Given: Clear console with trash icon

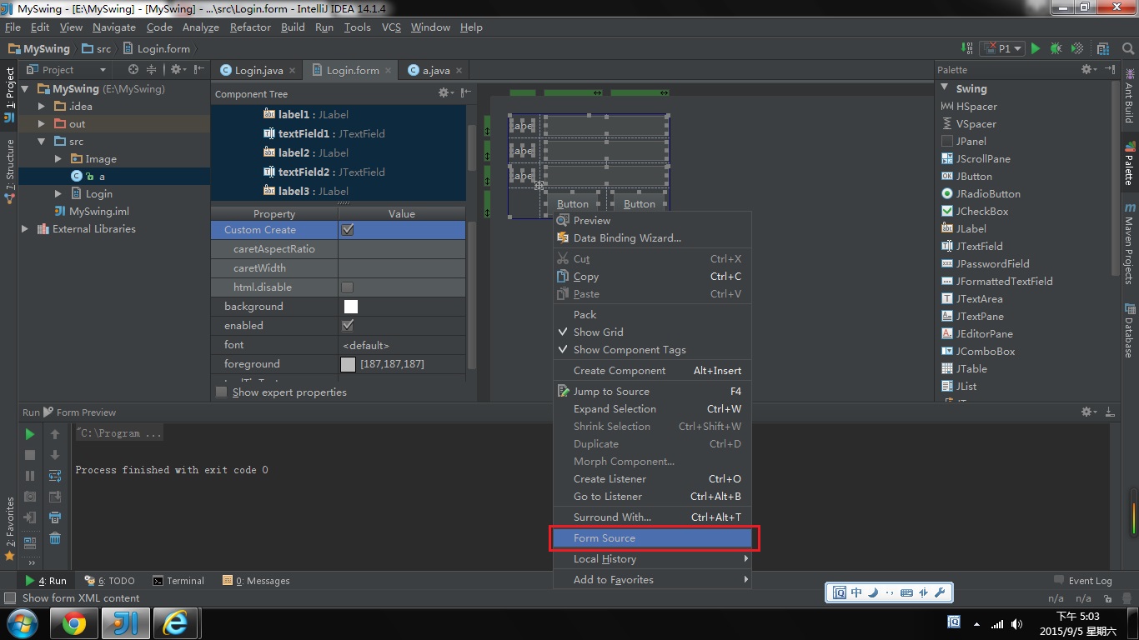Looking at the screenshot, I should coord(55,538).
